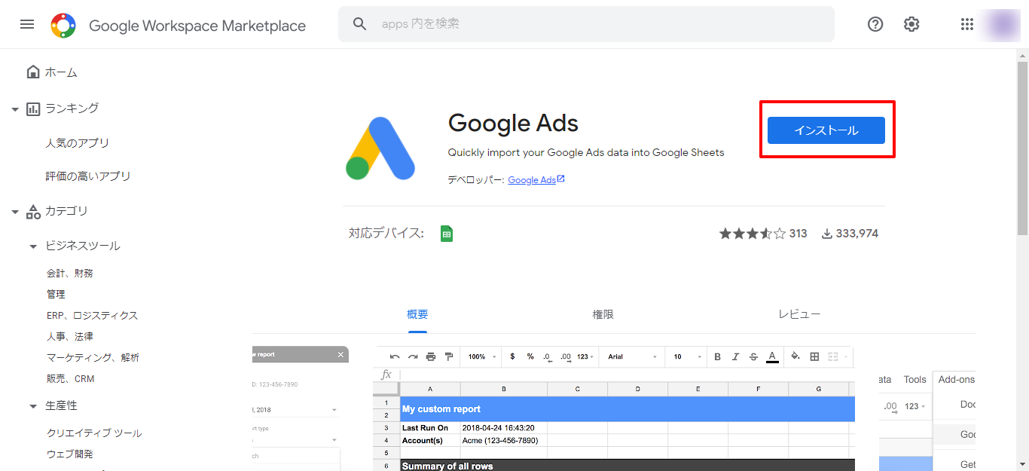
Task: Open the Google apps grid launcher
Action: [967, 24]
